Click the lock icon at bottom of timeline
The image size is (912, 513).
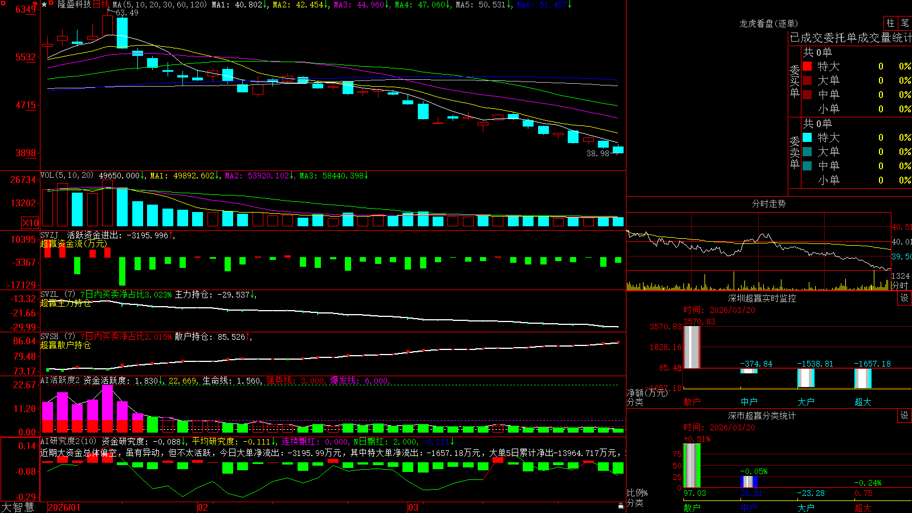(x=621, y=506)
